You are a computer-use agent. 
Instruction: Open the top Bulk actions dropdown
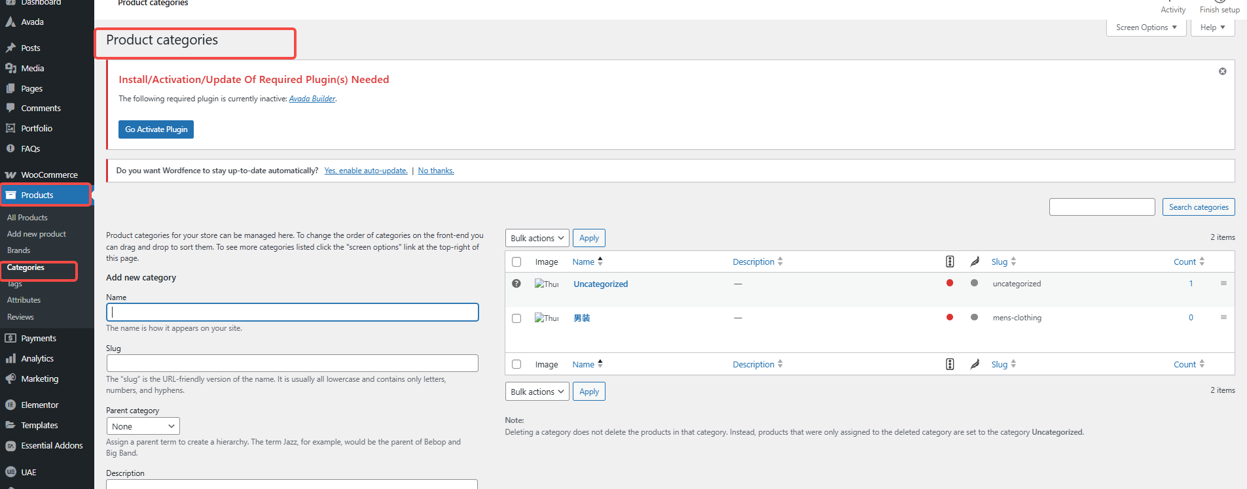(x=537, y=239)
